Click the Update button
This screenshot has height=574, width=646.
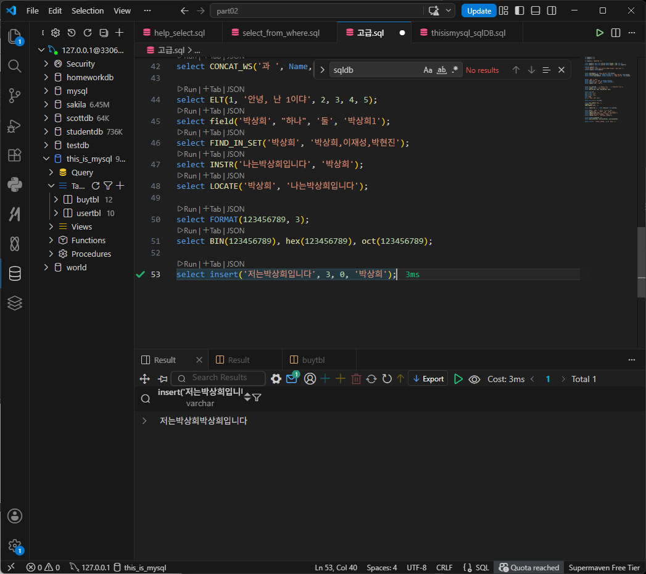click(x=479, y=10)
